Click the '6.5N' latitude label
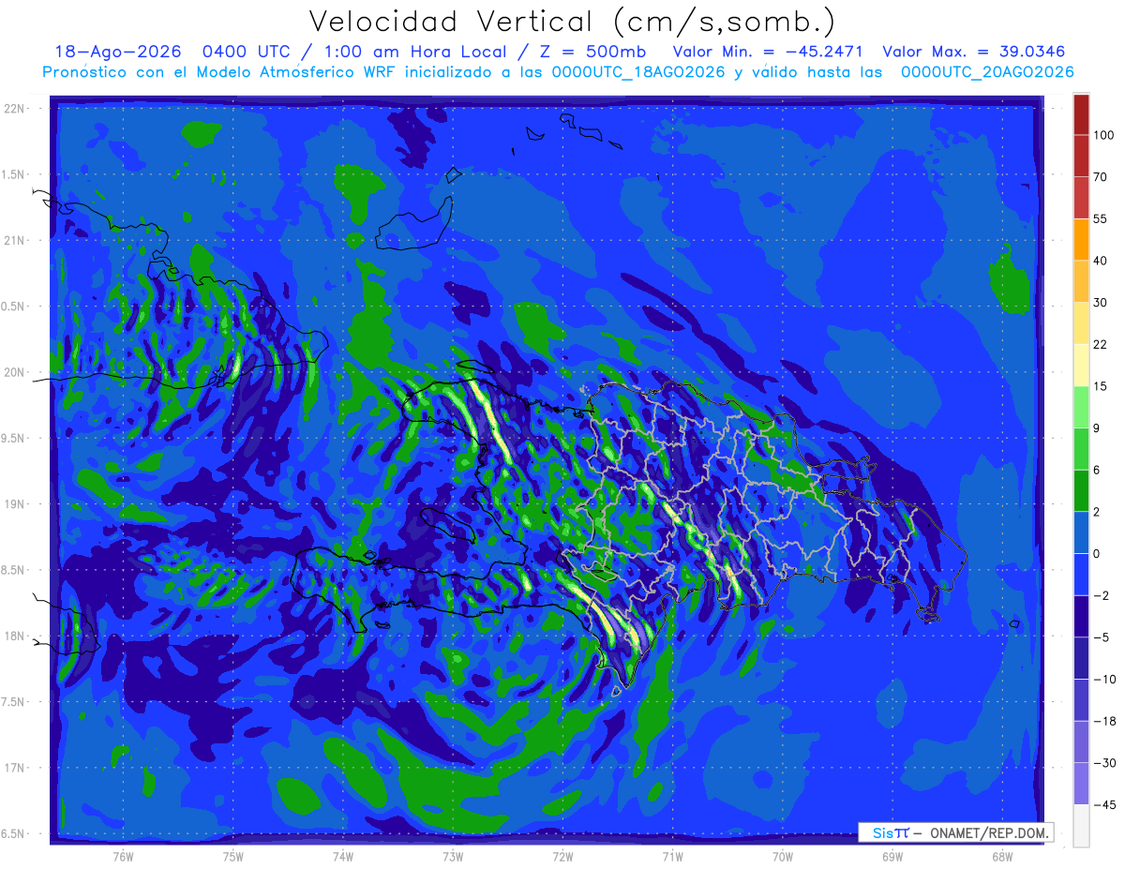The height and width of the screenshot is (869, 1125). click(x=13, y=833)
